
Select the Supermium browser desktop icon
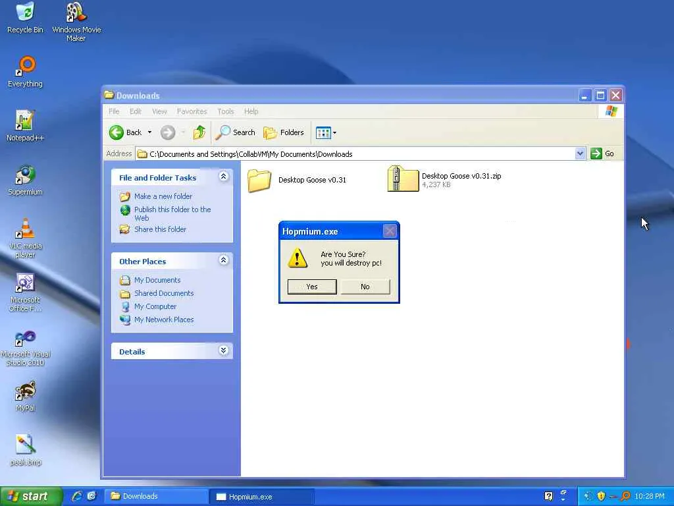(x=26, y=179)
